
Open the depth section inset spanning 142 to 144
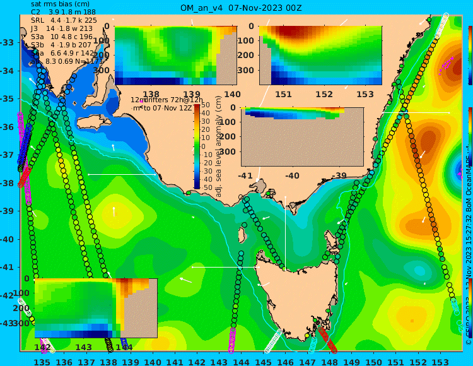tap(96, 308)
